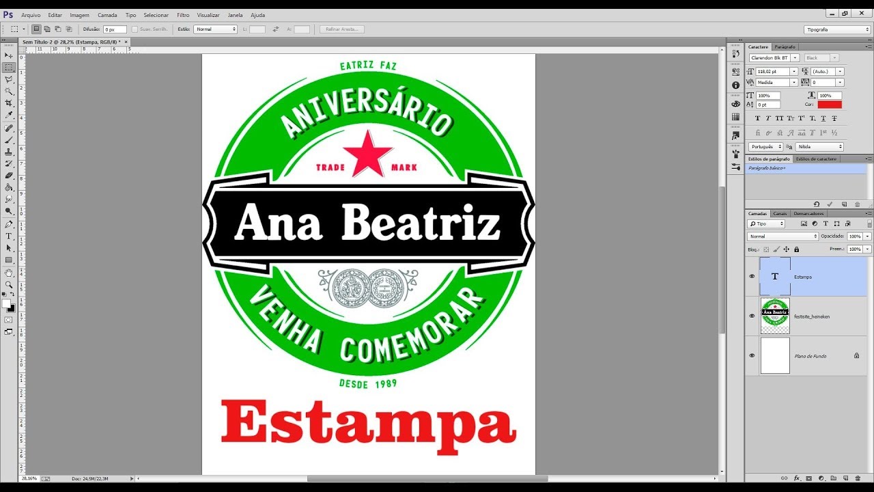Click the All Caps text icon
The height and width of the screenshot is (492, 874).
[x=779, y=118]
